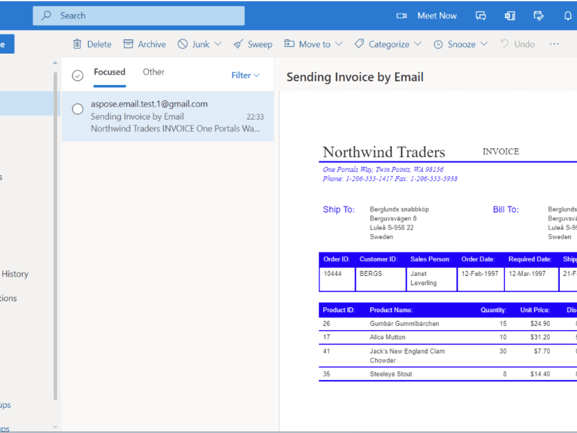The height and width of the screenshot is (433, 577).
Task: Expand the Move to dropdown arrow
Action: [x=339, y=44]
